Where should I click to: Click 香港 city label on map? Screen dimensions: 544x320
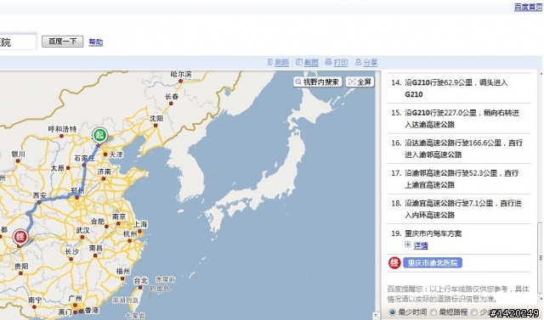(92, 311)
